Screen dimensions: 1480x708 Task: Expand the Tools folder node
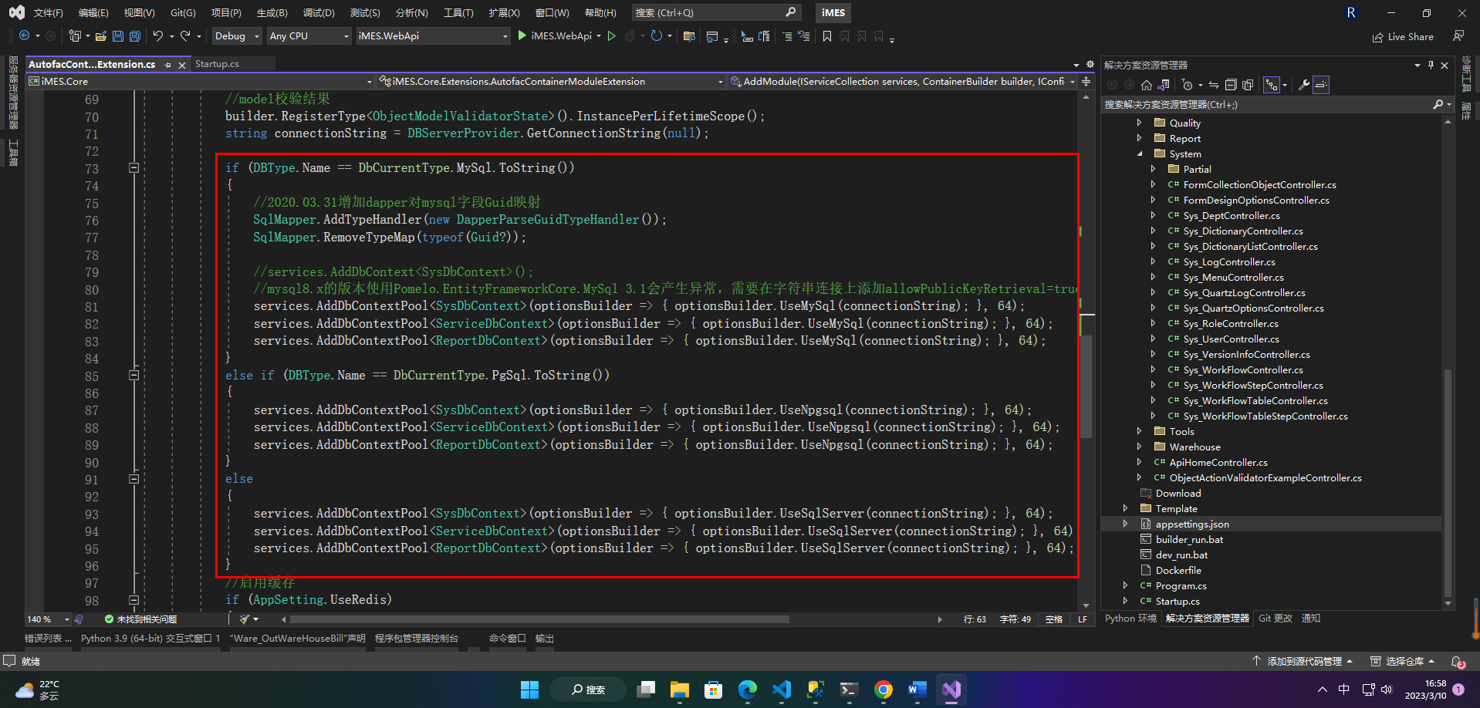(x=1140, y=431)
